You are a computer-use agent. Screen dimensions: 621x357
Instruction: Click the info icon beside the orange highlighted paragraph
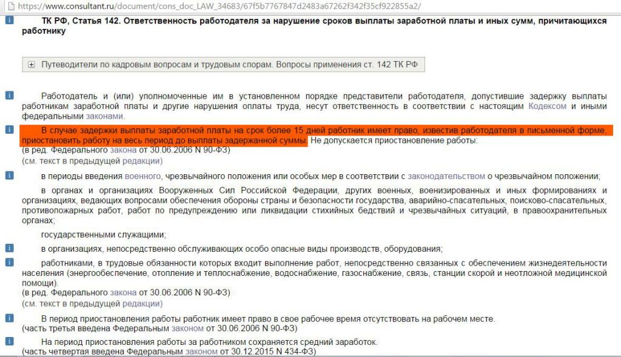[x=10, y=129]
